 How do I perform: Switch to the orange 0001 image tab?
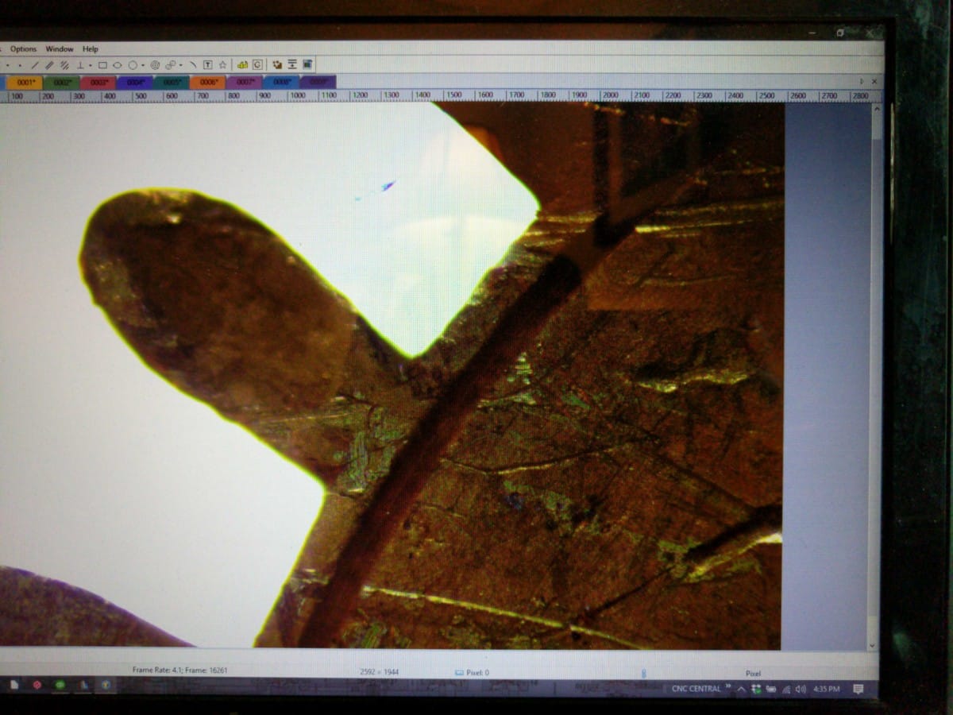pos(25,82)
